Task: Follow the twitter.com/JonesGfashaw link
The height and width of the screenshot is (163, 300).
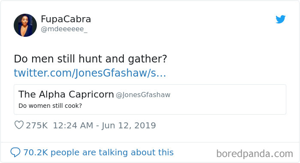Action: [90, 73]
